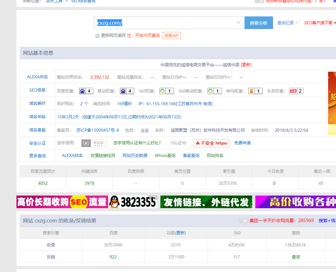Open the SEO信息 row label
Viewport: 336px width, 272px height.
pyautogui.click(x=37, y=90)
